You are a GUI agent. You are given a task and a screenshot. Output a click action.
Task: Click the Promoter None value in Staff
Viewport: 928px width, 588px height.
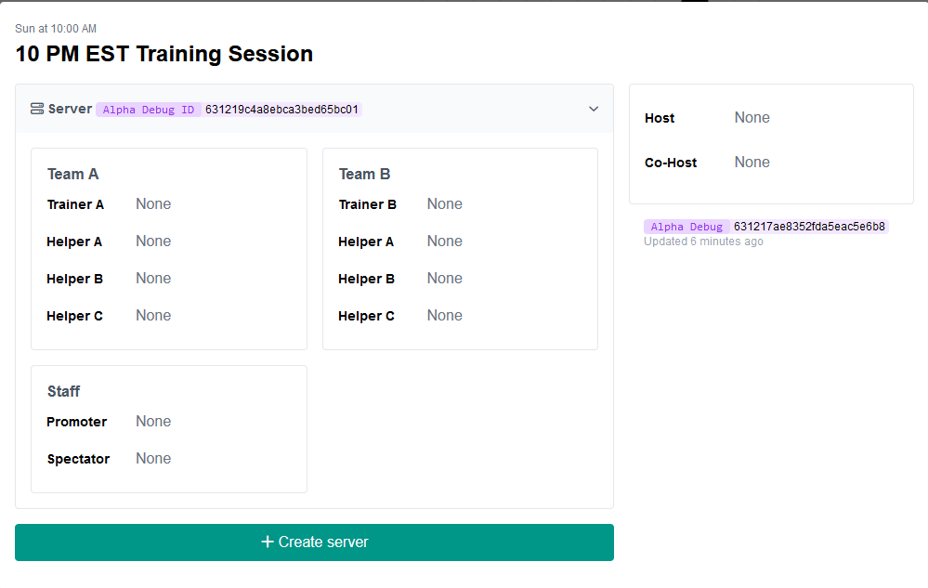click(152, 421)
